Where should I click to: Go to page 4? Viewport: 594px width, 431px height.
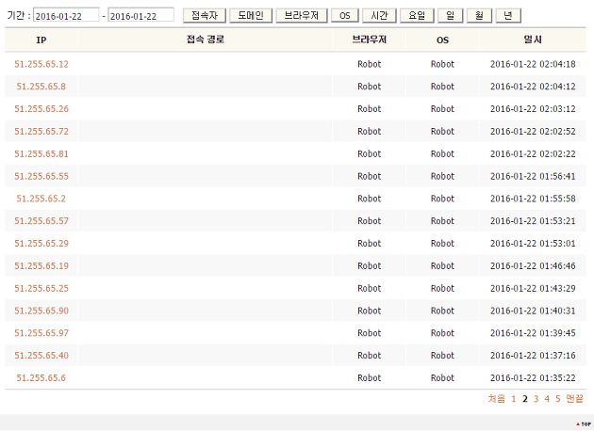tap(547, 398)
